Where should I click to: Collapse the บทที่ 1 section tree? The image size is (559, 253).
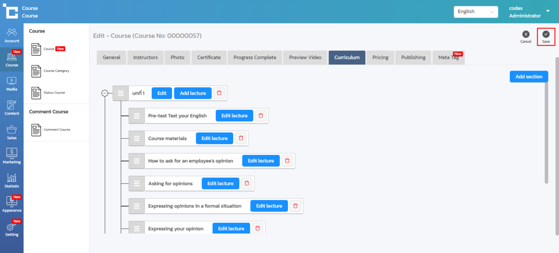105,93
